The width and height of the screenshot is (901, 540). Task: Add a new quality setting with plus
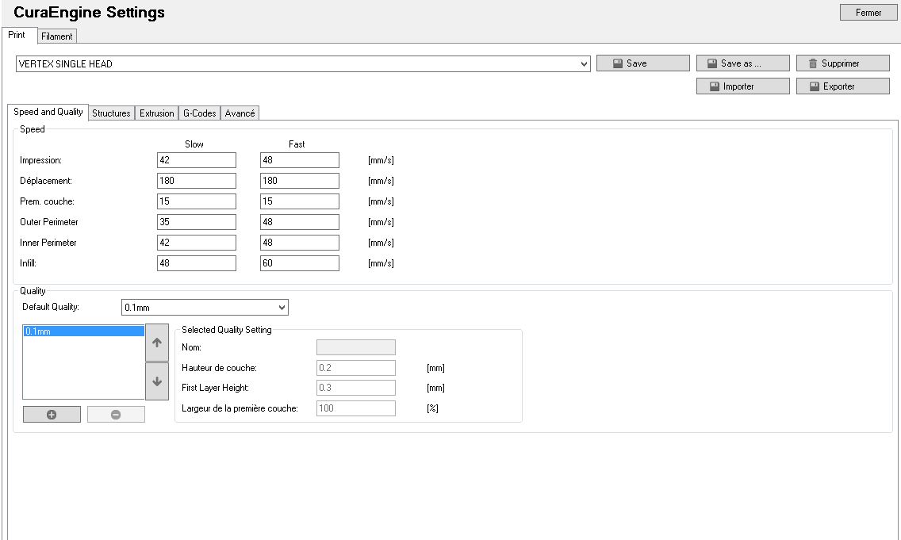pyautogui.click(x=52, y=415)
